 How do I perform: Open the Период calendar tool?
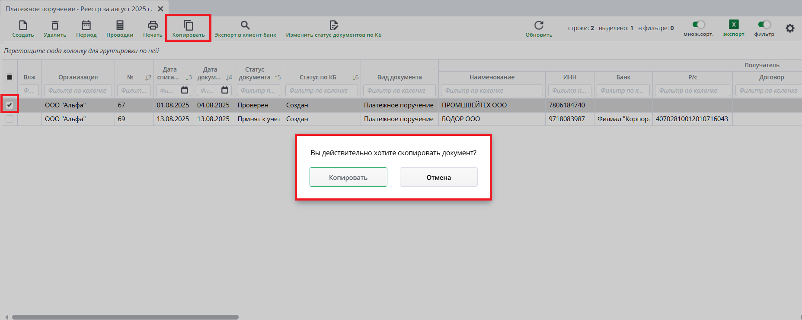86,25
